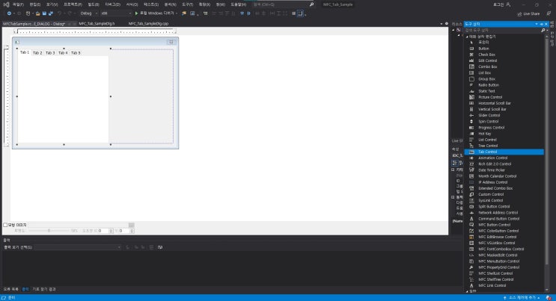Choose the Date Time Picker toolbox item
The height and width of the screenshot is (301, 556).
(x=504, y=170)
